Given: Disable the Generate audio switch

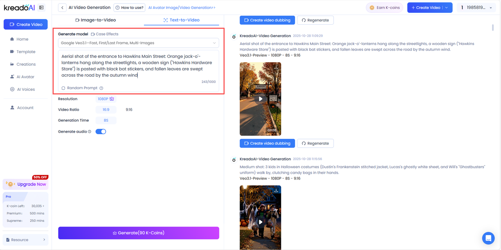Looking at the screenshot, I should point(101,131).
